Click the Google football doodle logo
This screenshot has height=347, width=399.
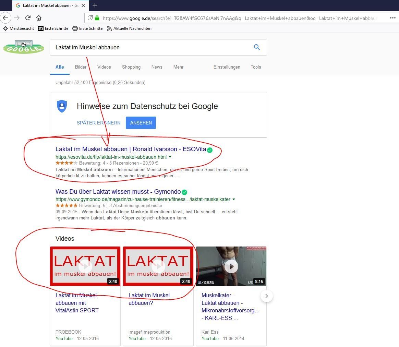(23, 47)
